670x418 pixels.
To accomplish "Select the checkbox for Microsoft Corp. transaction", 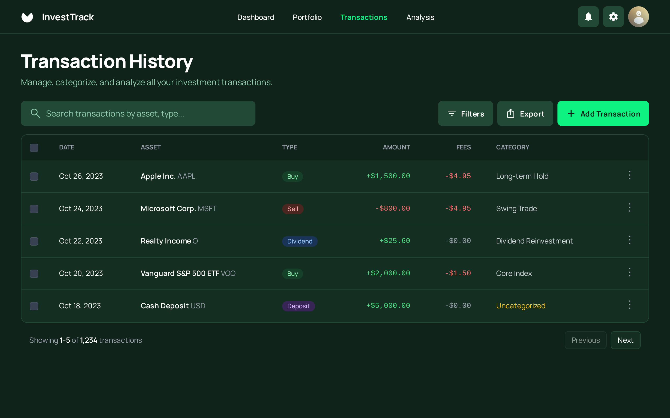I will click(x=34, y=209).
